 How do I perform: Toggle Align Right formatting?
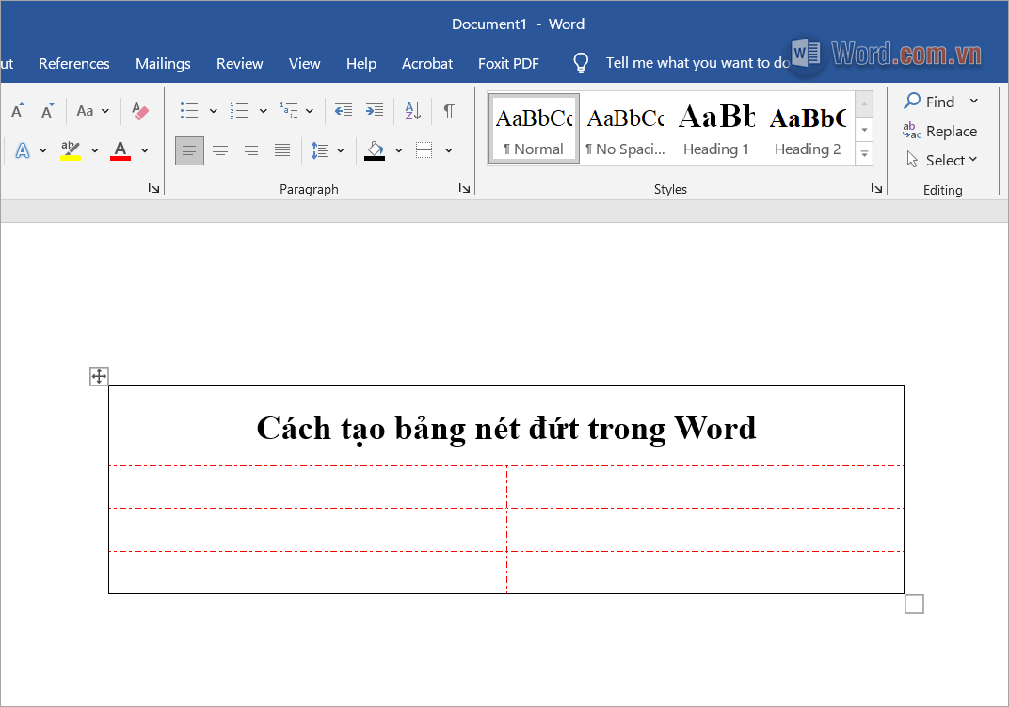(x=250, y=149)
